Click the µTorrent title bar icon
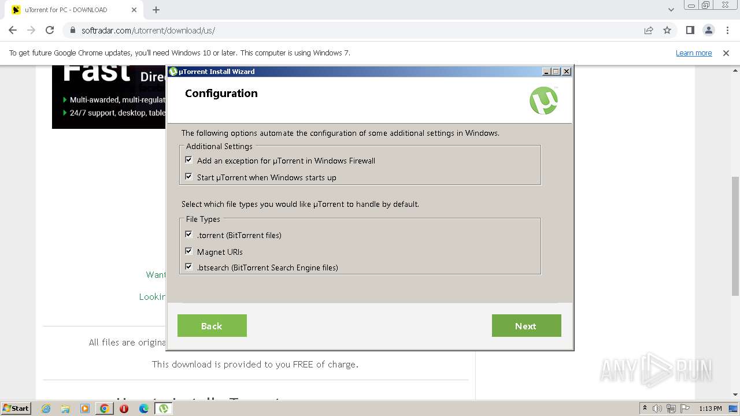Image resolution: width=740 pixels, height=416 pixels. [x=172, y=72]
